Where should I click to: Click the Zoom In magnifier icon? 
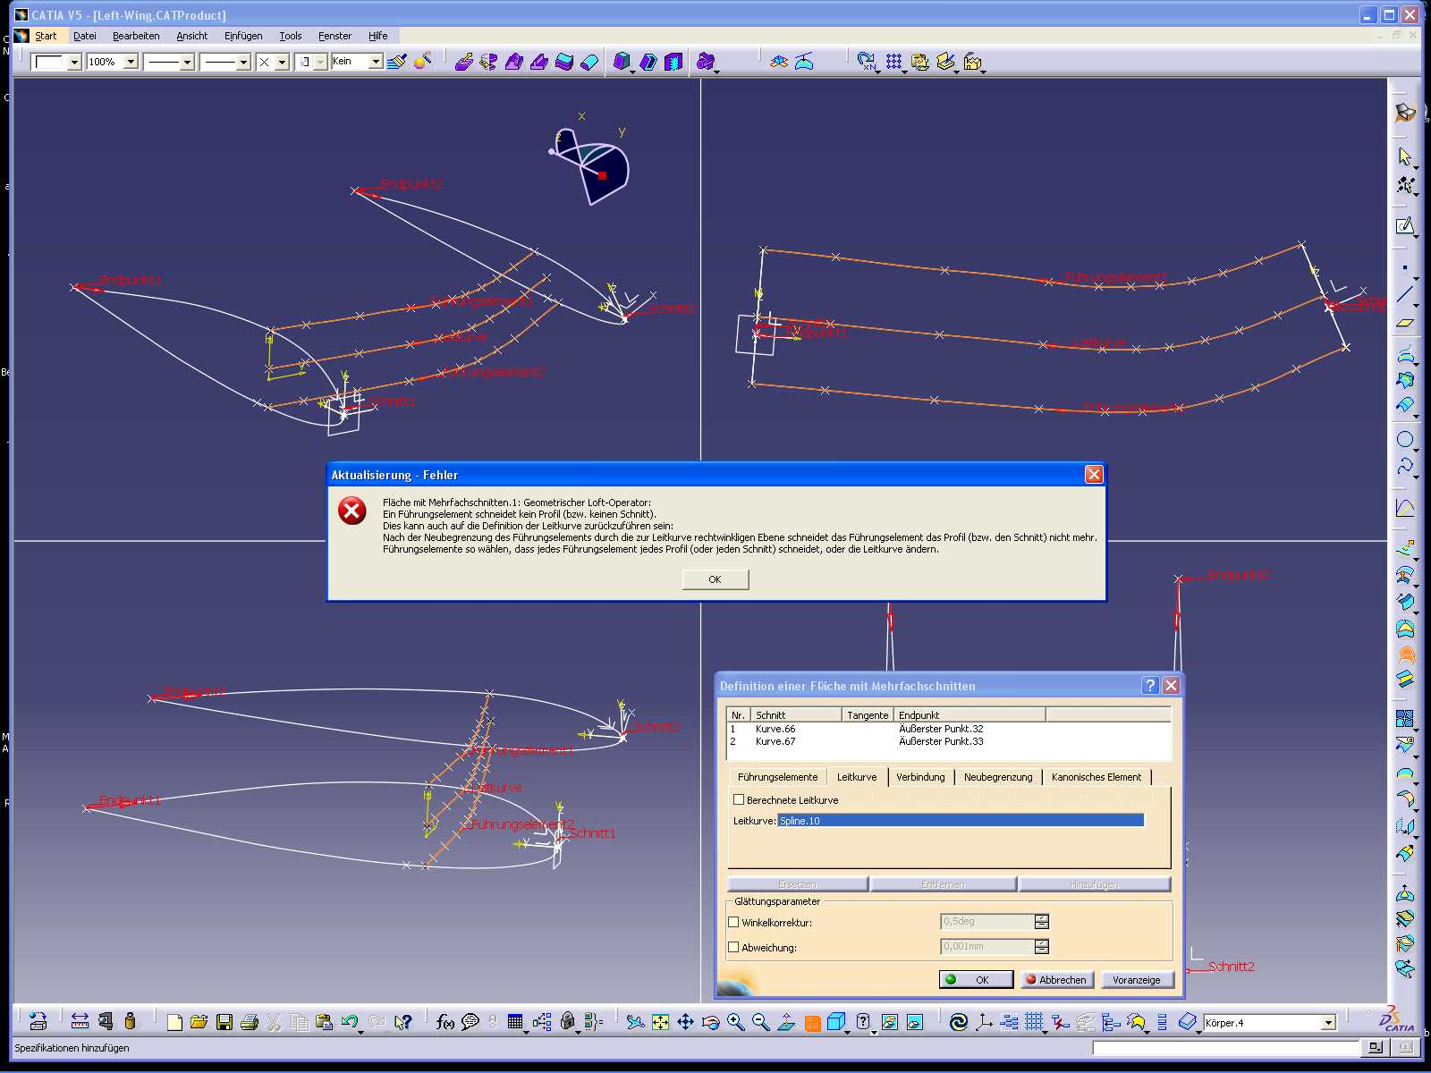pyautogui.click(x=736, y=1021)
